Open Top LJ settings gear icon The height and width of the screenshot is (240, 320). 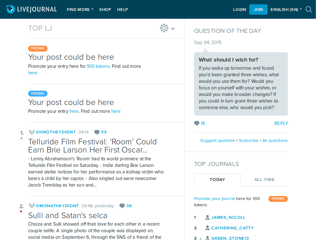[x=164, y=28]
